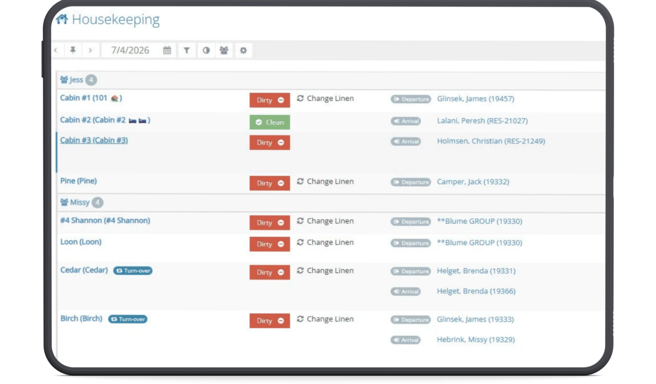Click Change Linen for Pine

326,181
